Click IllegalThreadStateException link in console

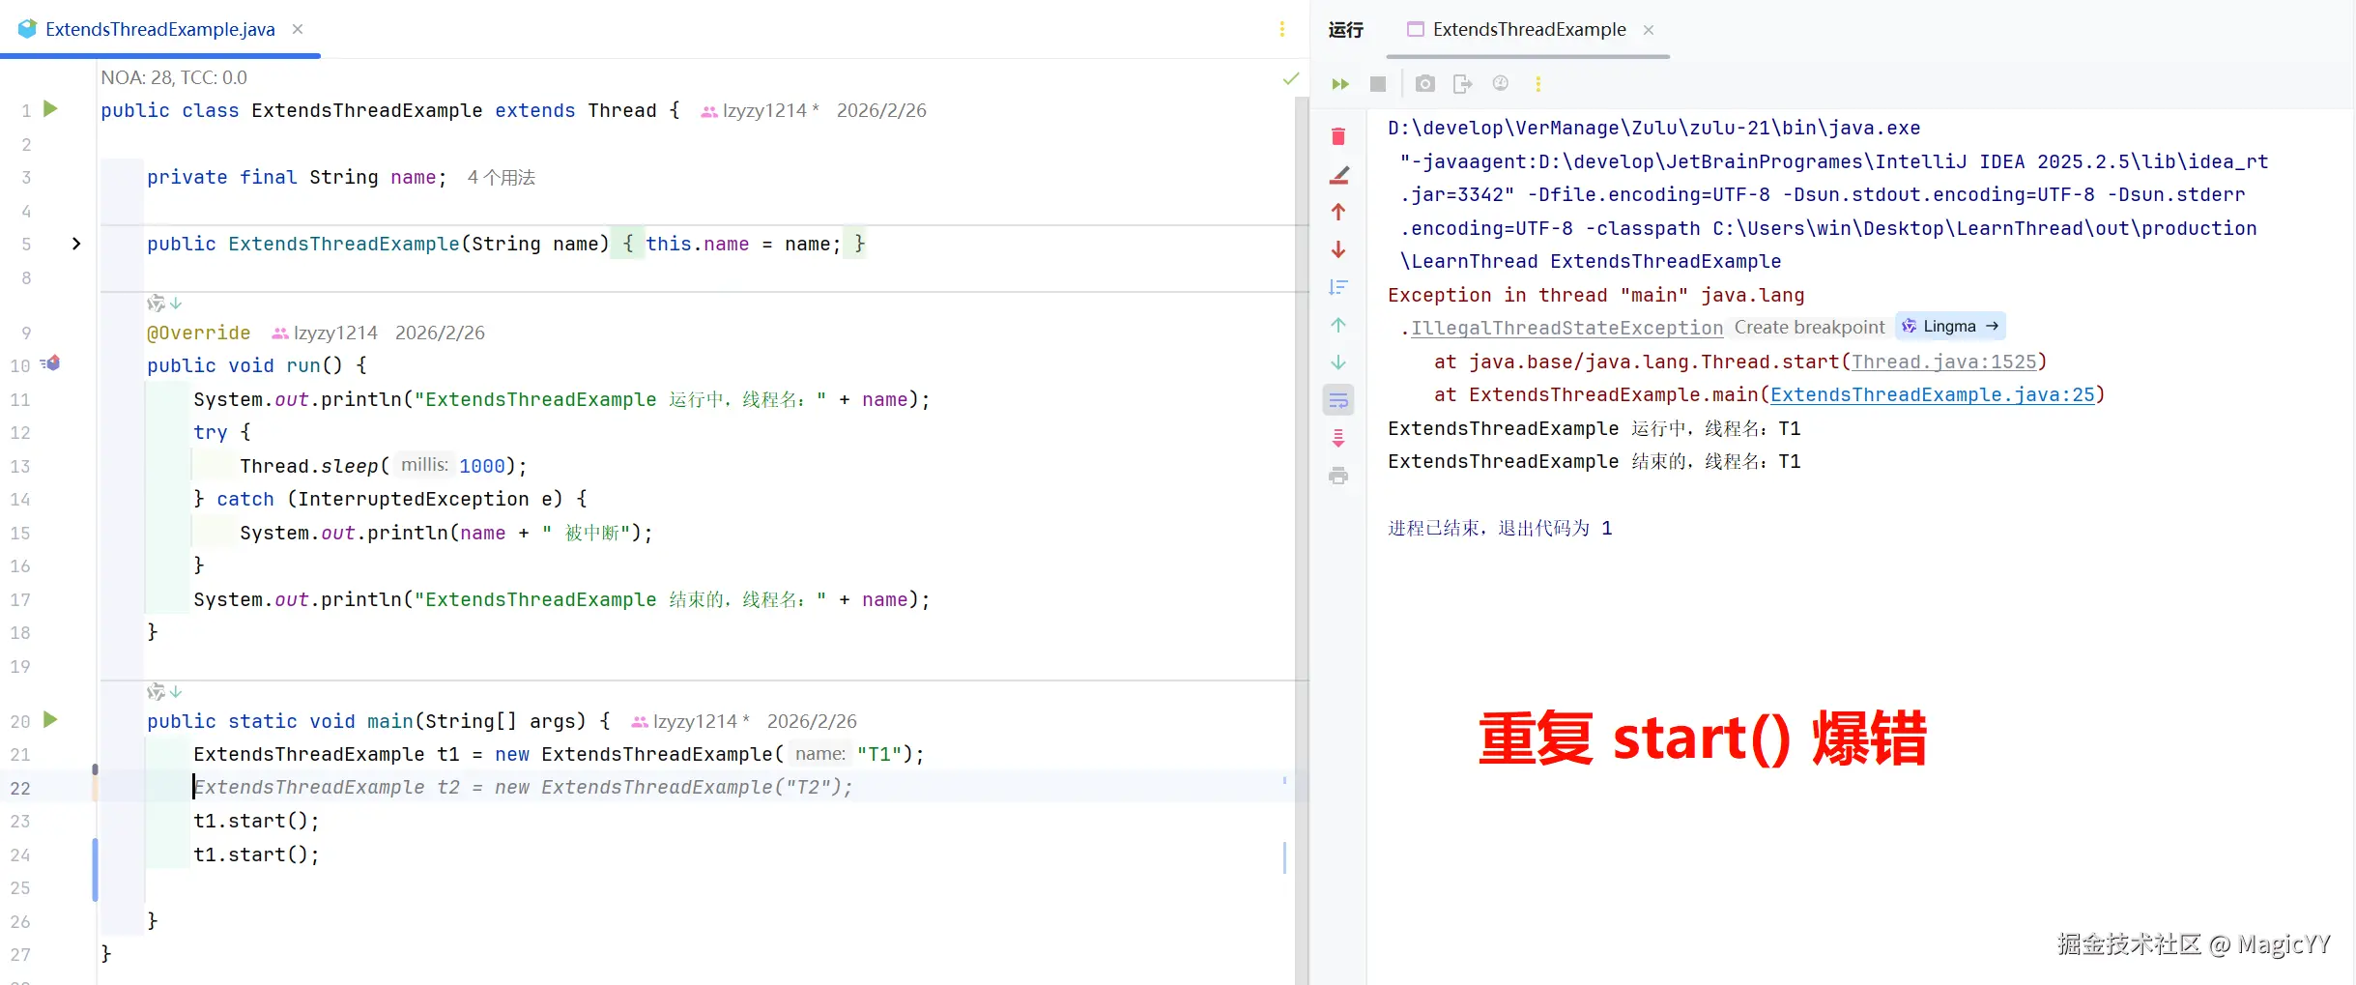[1566, 328]
